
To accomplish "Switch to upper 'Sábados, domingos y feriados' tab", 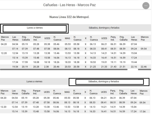I will click(104, 28).
